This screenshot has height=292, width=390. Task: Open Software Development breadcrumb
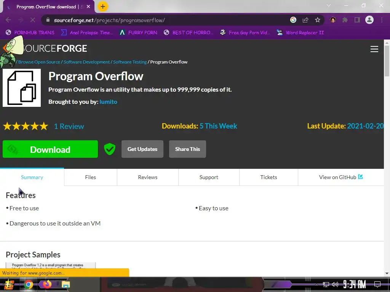point(86,62)
